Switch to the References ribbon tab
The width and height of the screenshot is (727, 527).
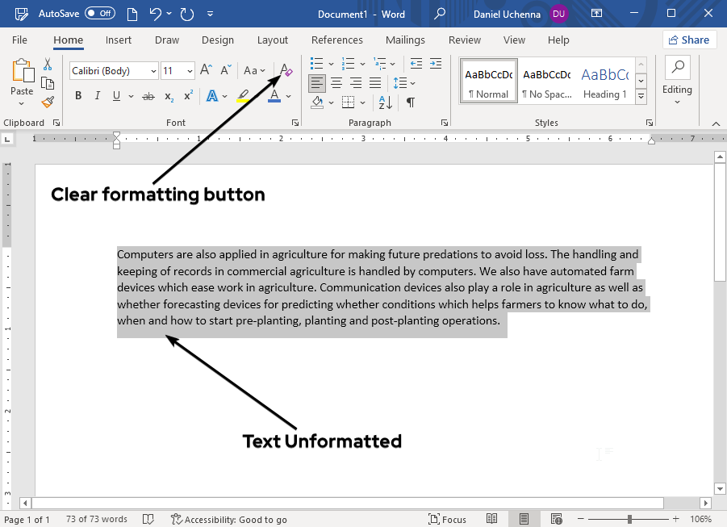(336, 40)
